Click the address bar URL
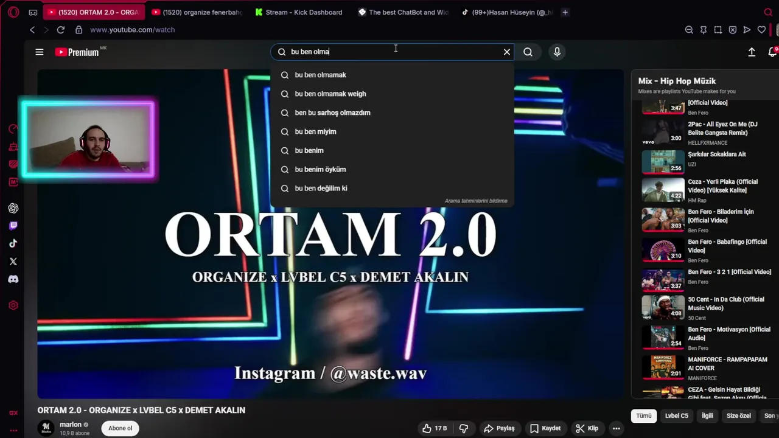779x438 pixels. click(x=132, y=30)
